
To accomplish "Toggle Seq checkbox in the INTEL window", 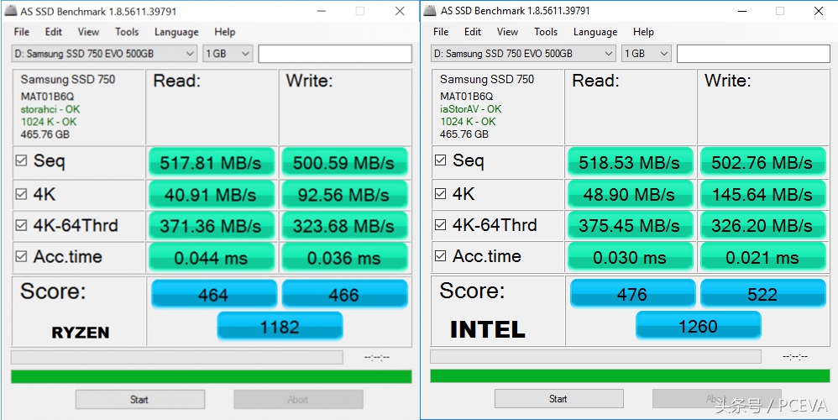I will pyautogui.click(x=440, y=160).
